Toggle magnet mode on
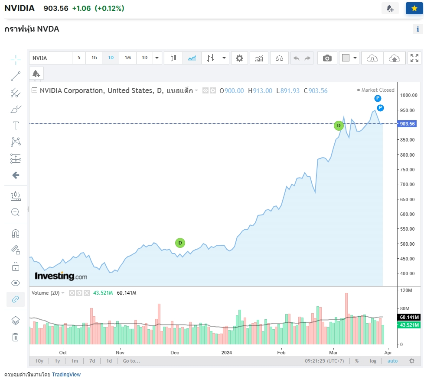The image size is (424, 379). 16,234
